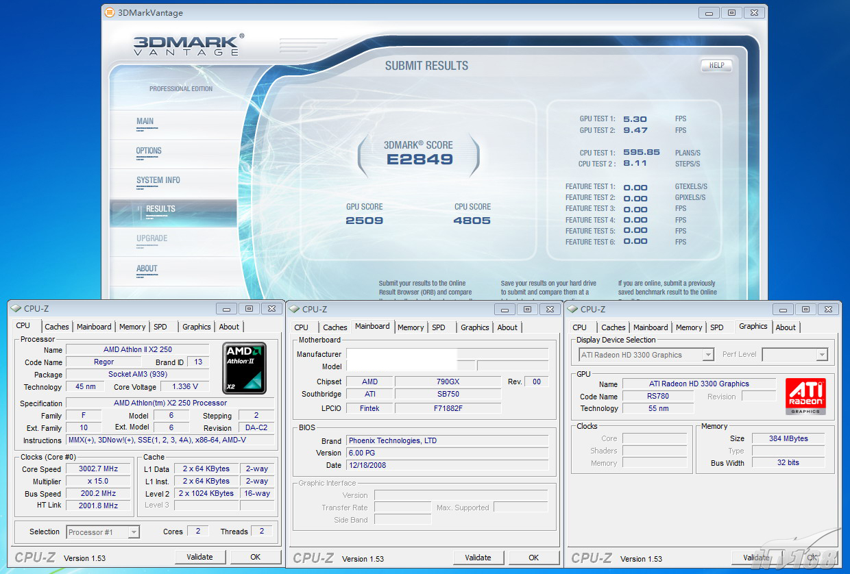This screenshot has width=850, height=574.
Task: Select CPU tab in left CPU-Z window
Action: [x=23, y=325]
